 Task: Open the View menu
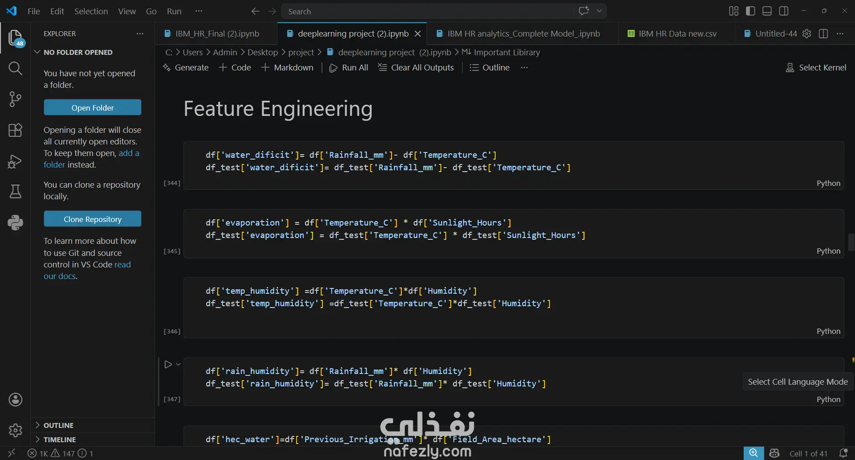pos(127,11)
